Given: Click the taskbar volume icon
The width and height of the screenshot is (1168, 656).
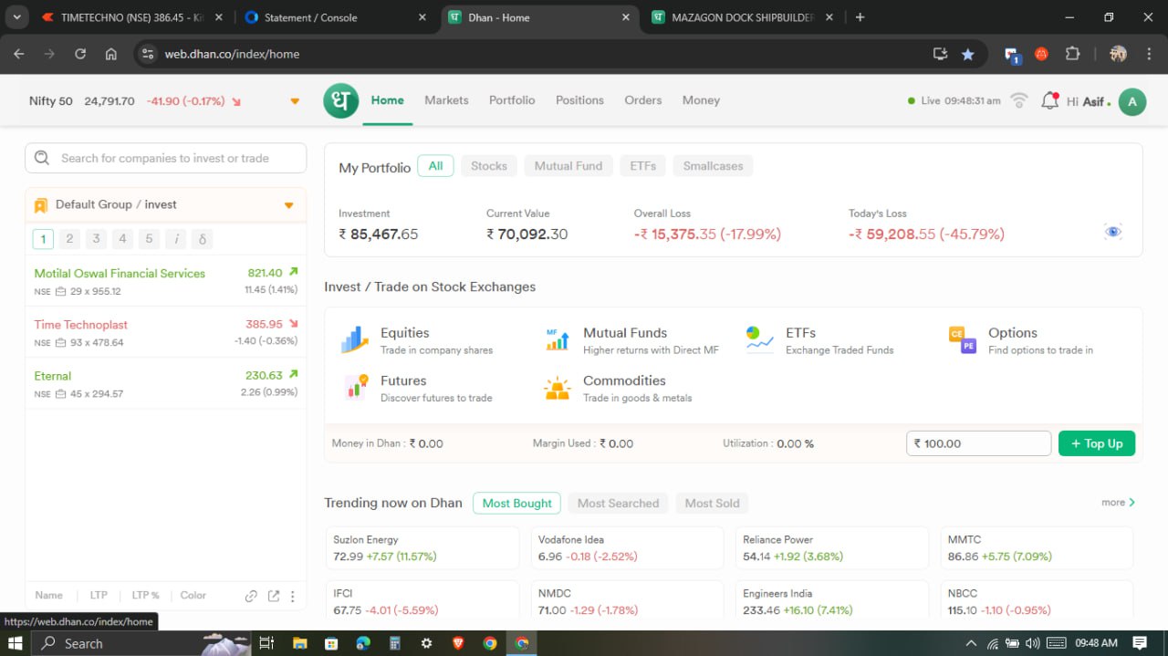Looking at the screenshot, I should point(1033,643).
